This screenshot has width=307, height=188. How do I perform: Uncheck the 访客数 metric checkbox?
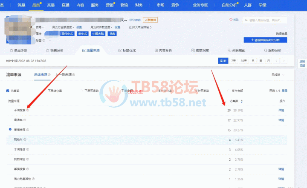[x=8, y=91]
